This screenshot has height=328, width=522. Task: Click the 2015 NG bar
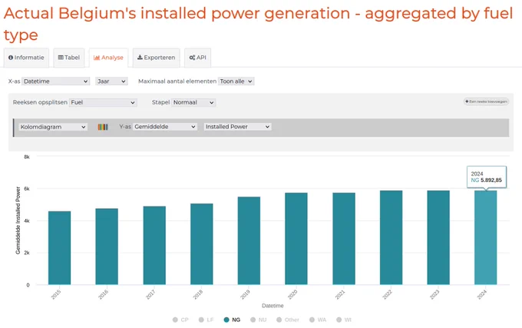pyautogui.click(x=59, y=248)
